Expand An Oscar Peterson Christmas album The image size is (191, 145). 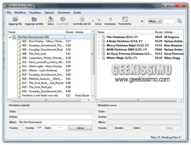click(99, 54)
